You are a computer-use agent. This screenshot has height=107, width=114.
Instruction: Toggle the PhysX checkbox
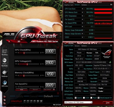91,98
